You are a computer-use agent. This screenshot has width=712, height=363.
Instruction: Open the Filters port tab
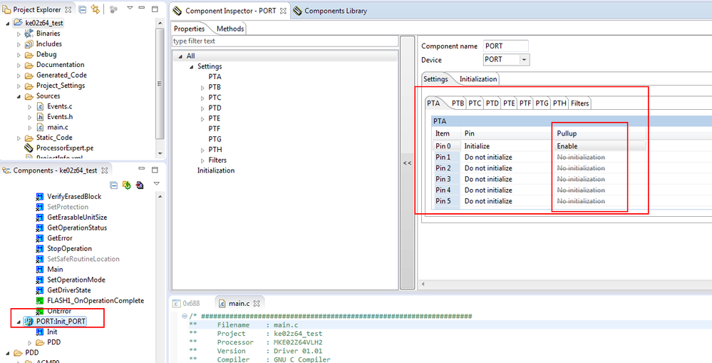[x=580, y=103]
